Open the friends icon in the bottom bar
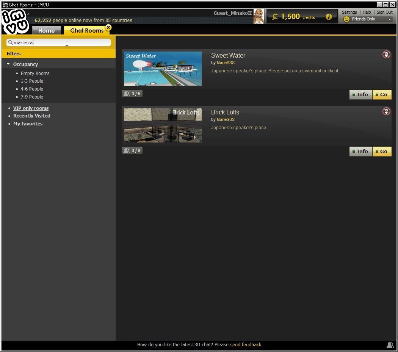Viewport: 398px width, 352px height. tap(390, 345)
